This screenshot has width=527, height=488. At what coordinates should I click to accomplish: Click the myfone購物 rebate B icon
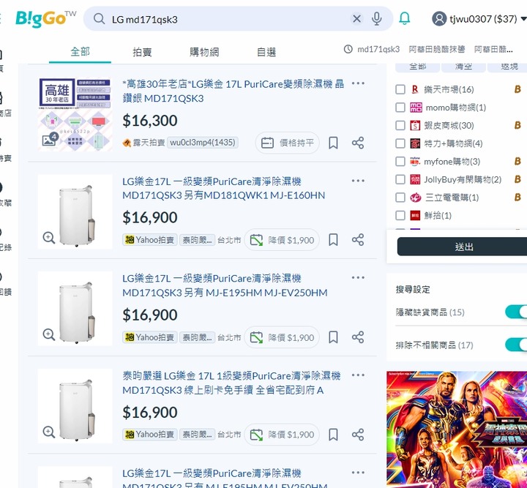[517, 161]
